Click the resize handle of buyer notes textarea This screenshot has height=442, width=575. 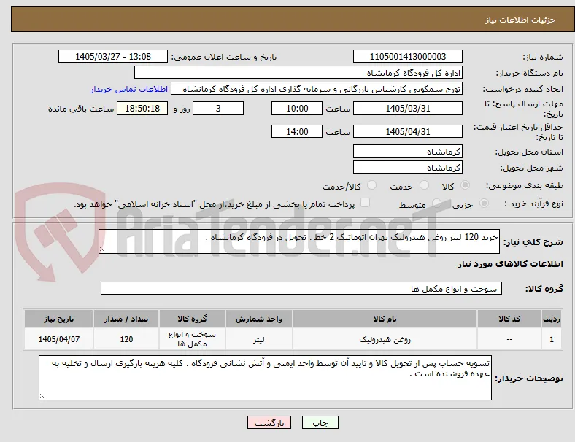click(x=42, y=396)
